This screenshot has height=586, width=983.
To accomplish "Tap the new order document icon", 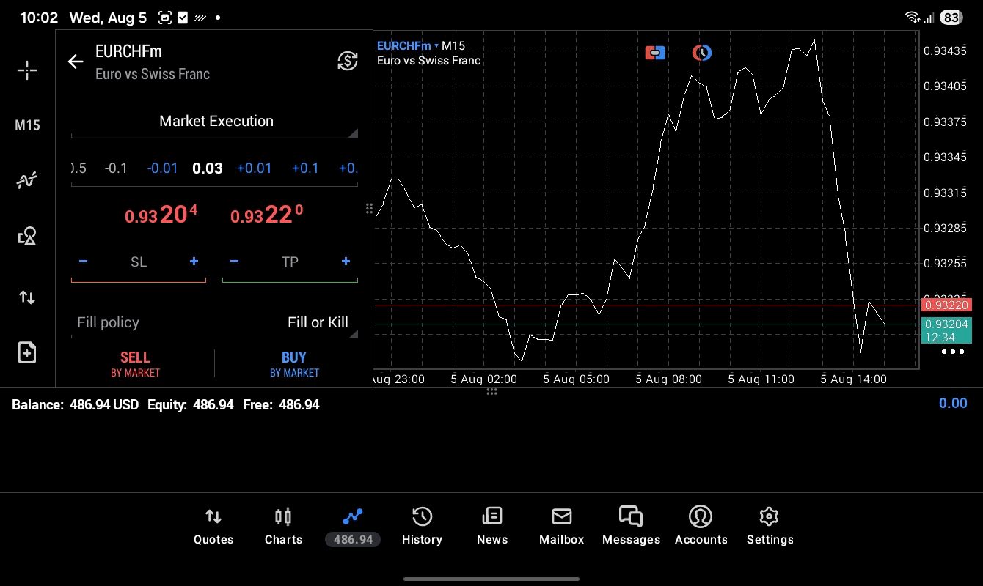I will 27,352.
